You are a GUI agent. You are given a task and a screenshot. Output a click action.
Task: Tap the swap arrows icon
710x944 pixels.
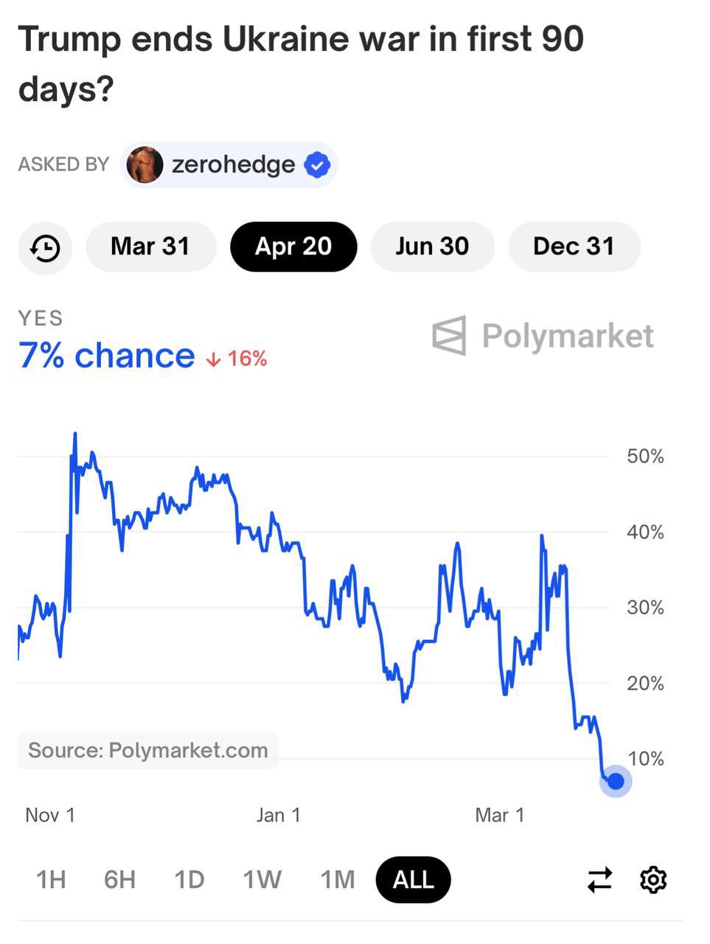click(599, 880)
